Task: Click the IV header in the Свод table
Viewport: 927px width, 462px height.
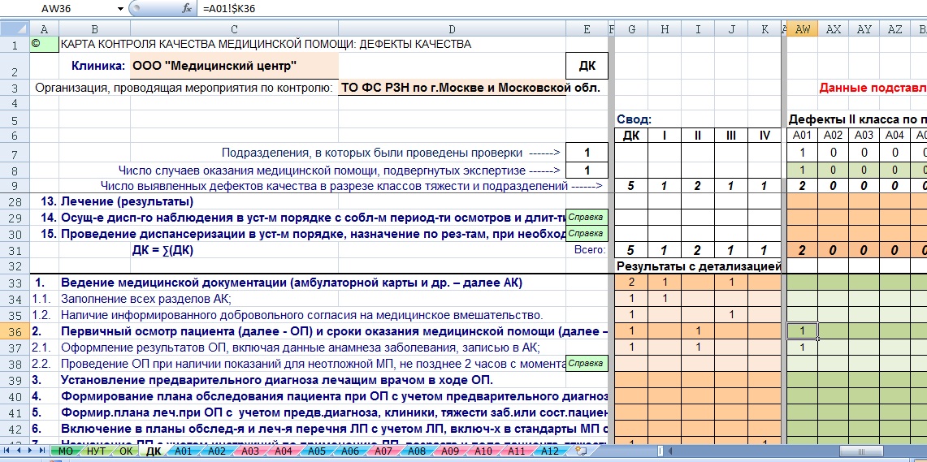Action: [x=765, y=136]
